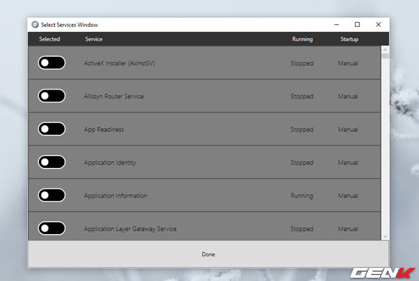Enable the AllJoyn Router Service switch
The image size is (419, 281).
[x=52, y=95]
